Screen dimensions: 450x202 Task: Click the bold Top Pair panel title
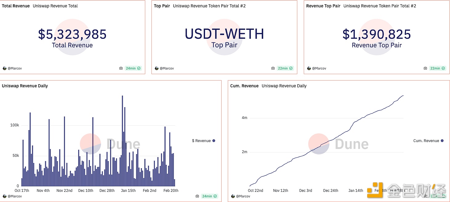pos(162,6)
